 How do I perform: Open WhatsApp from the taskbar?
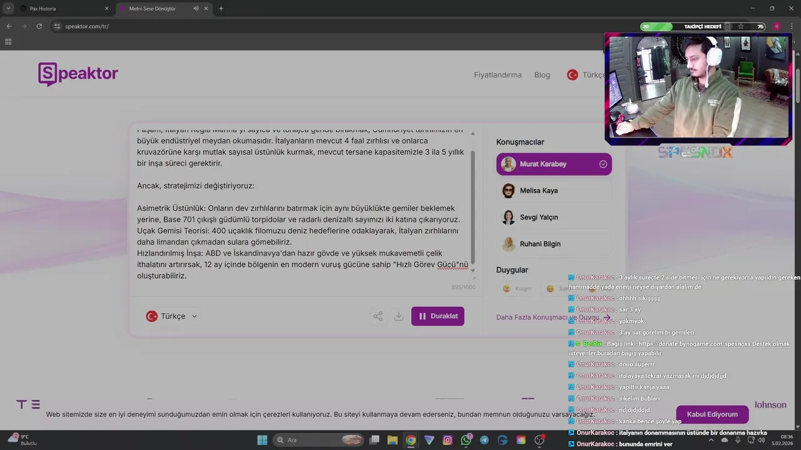(x=466, y=440)
